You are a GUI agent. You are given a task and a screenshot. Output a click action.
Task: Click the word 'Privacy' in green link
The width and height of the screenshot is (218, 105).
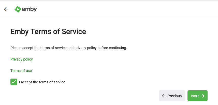coord(16,59)
